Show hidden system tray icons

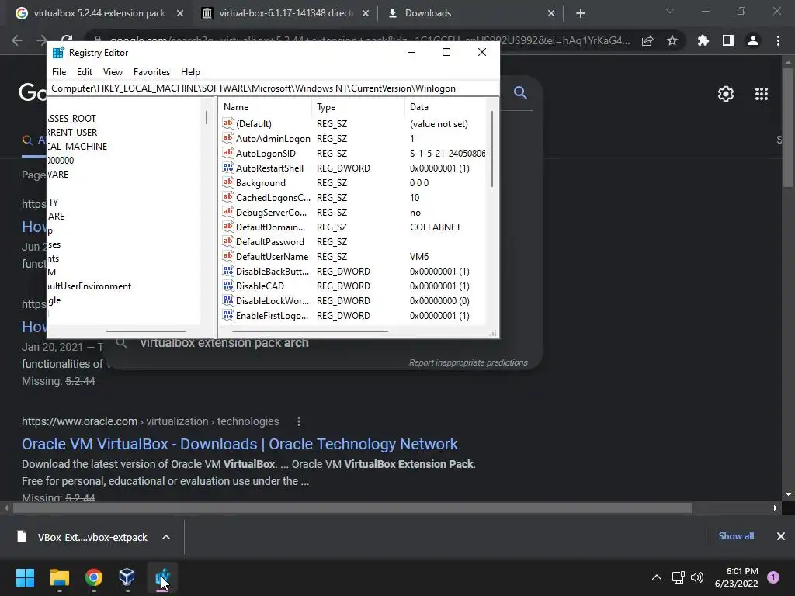657,577
